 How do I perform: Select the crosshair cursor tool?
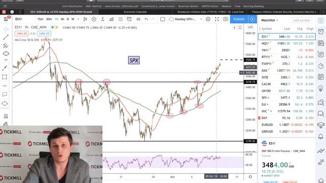pyautogui.click(x=6, y=29)
